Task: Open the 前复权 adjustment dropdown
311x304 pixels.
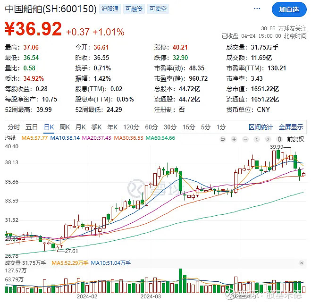Action: tap(295, 139)
